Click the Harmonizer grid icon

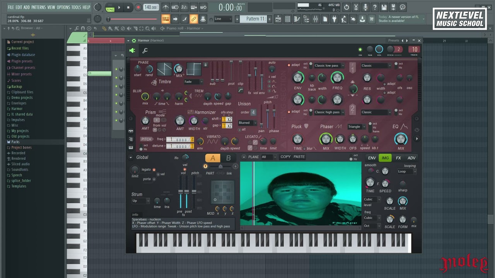pos(190,112)
